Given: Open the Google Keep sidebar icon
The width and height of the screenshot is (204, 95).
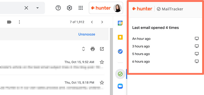Looking at the screenshot, I should [120, 37].
